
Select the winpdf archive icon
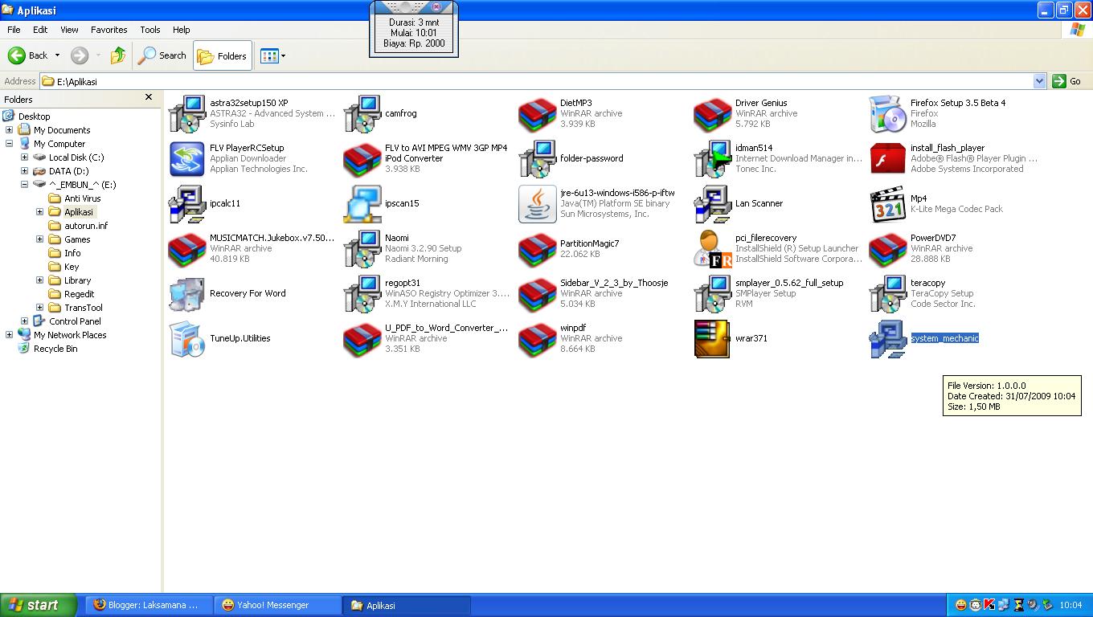[x=538, y=338]
